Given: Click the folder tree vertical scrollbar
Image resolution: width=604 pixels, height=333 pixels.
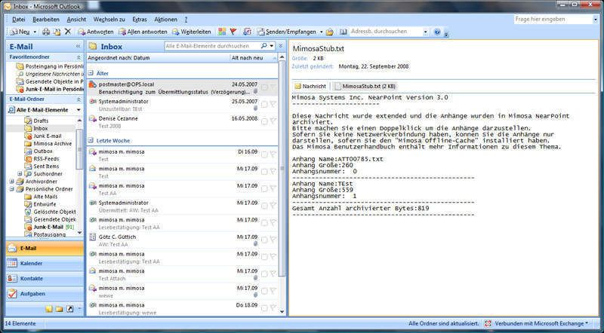Looking at the screenshot, I should pos(79,150).
